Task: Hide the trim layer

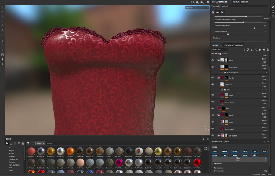Action: click(213, 108)
